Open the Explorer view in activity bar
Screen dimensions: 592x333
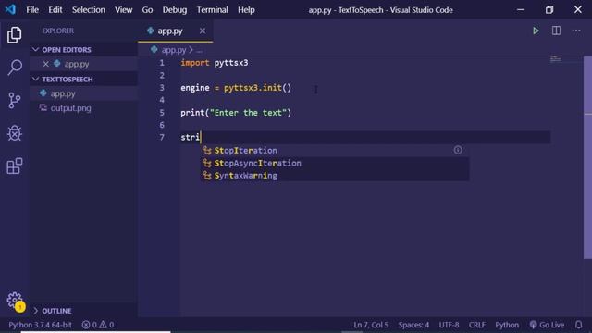[15, 35]
